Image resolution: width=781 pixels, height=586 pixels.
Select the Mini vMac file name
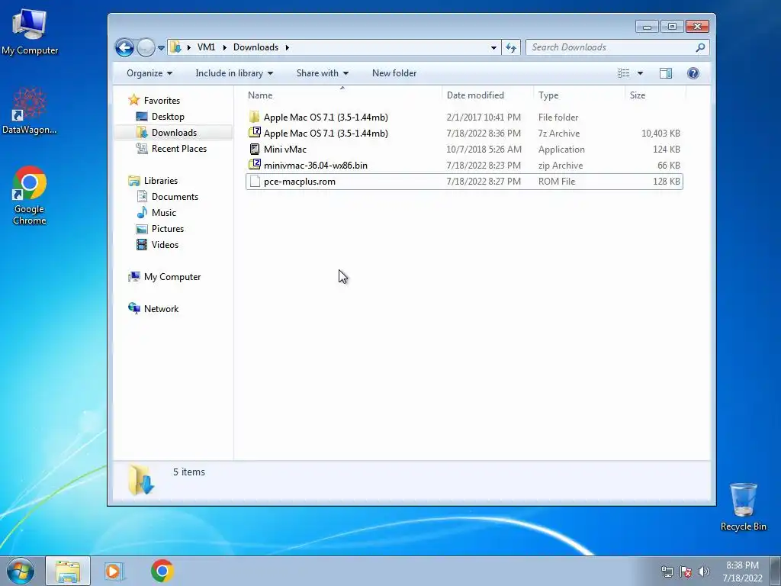(x=285, y=150)
